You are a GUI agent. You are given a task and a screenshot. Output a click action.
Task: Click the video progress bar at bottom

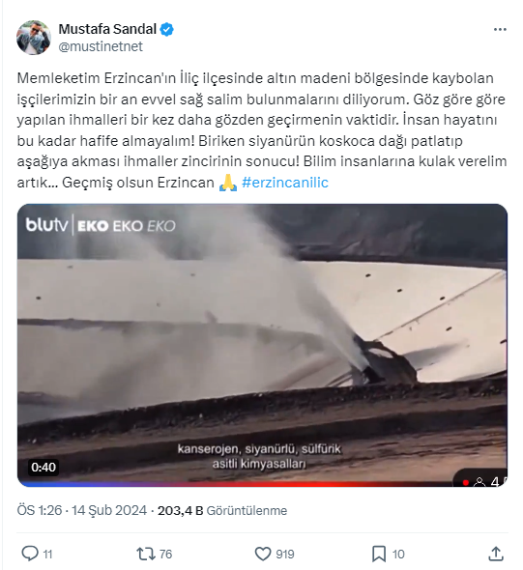[x=262, y=485]
